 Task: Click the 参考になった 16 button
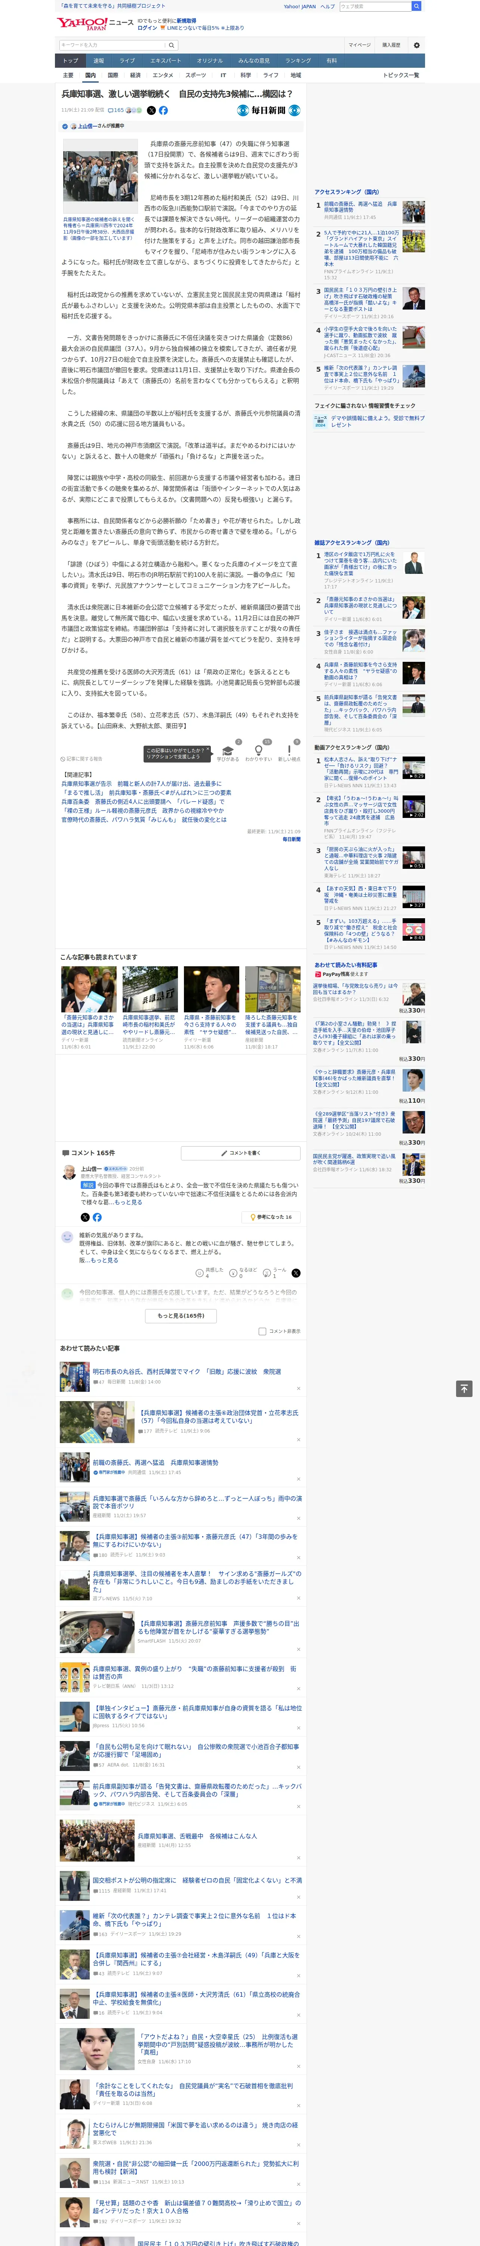(271, 1217)
